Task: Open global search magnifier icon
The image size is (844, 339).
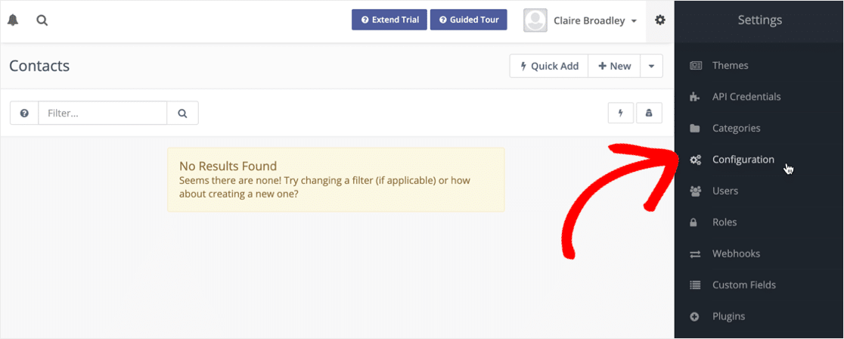Action: (x=42, y=20)
